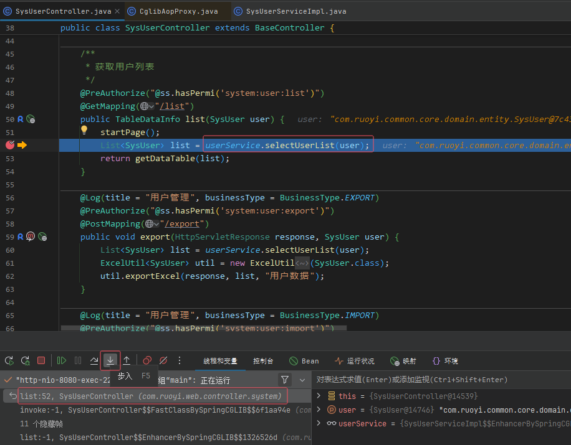Click the request mapping gutter icon line 50

pos(31,119)
